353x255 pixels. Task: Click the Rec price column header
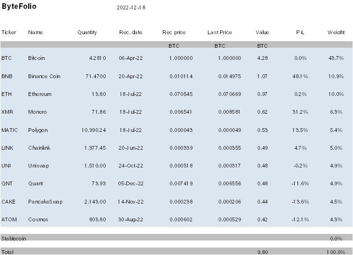(x=174, y=32)
